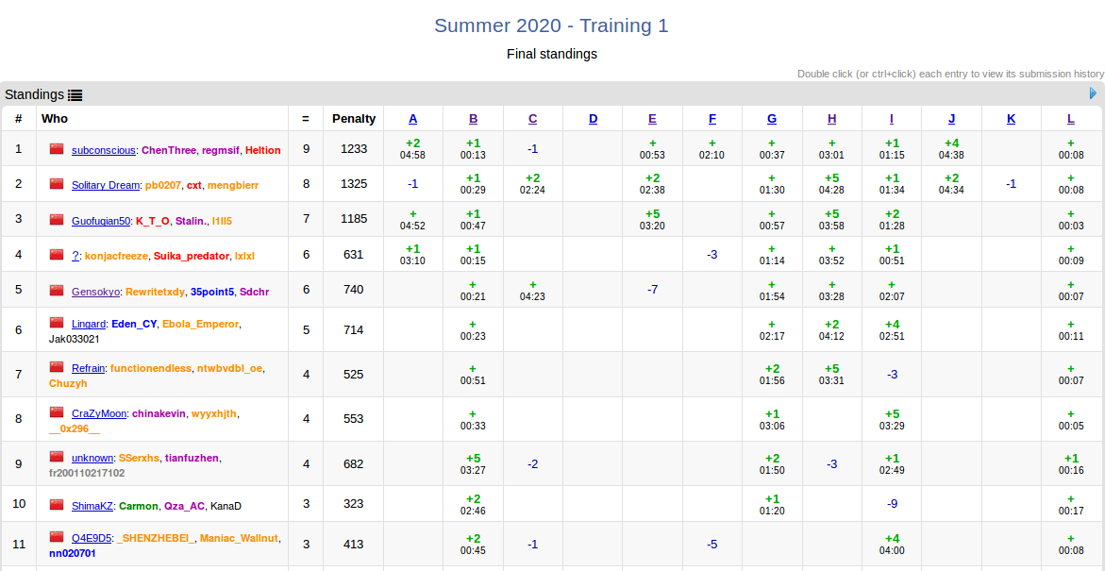Click the flag icon next to CraZyMoon
Viewport: 1105px width, 571px height.
click(x=57, y=412)
